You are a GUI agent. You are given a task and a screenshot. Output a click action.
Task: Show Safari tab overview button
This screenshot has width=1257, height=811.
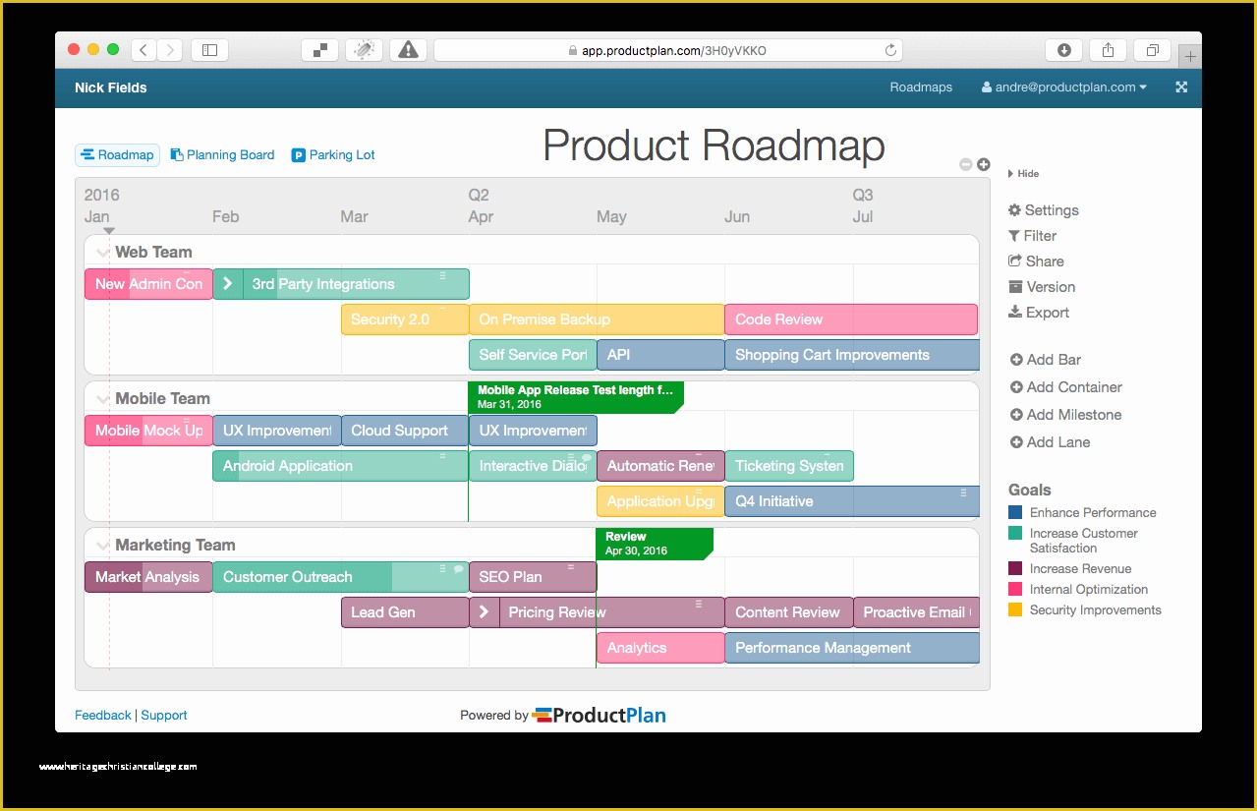tap(1152, 50)
